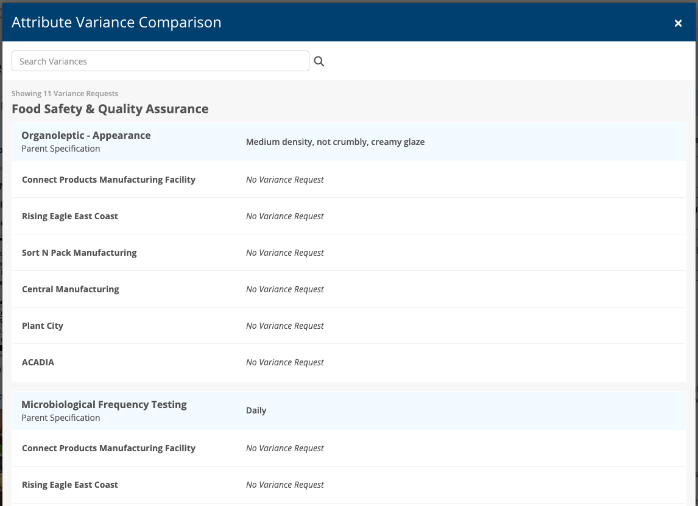The width and height of the screenshot is (698, 506).
Task: Click the Medium density appearance specification value
Action: 335,142
